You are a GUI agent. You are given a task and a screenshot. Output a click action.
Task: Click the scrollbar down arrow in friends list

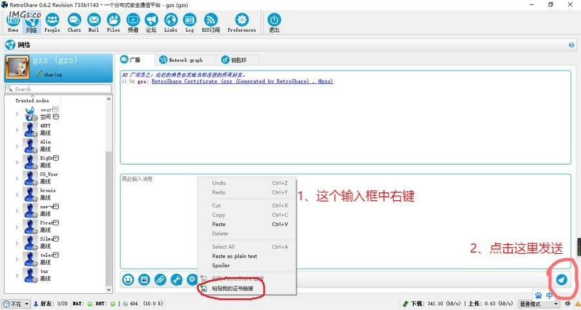pyautogui.click(x=109, y=289)
